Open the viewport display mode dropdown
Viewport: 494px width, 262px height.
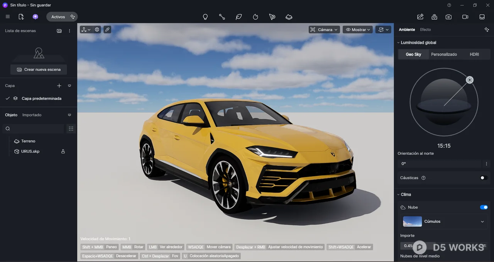click(x=383, y=30)
